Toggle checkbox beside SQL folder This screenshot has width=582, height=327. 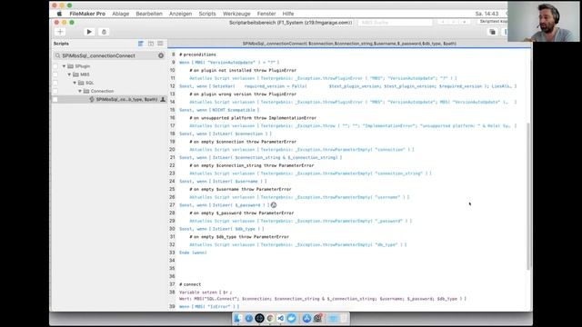point(55,83)
